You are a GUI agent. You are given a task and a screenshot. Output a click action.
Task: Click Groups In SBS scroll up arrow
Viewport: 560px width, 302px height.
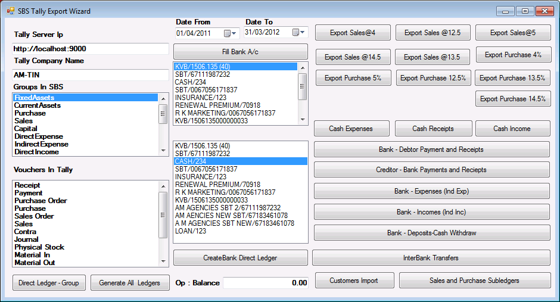click(163, 98)
